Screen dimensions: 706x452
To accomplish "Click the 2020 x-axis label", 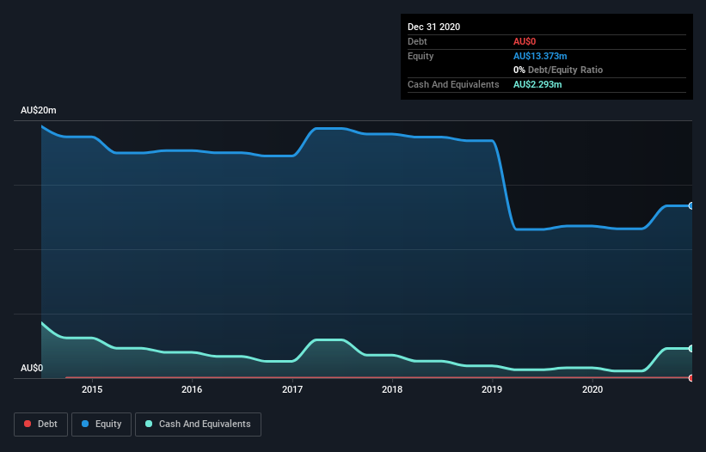I will [x=592, y=389].
